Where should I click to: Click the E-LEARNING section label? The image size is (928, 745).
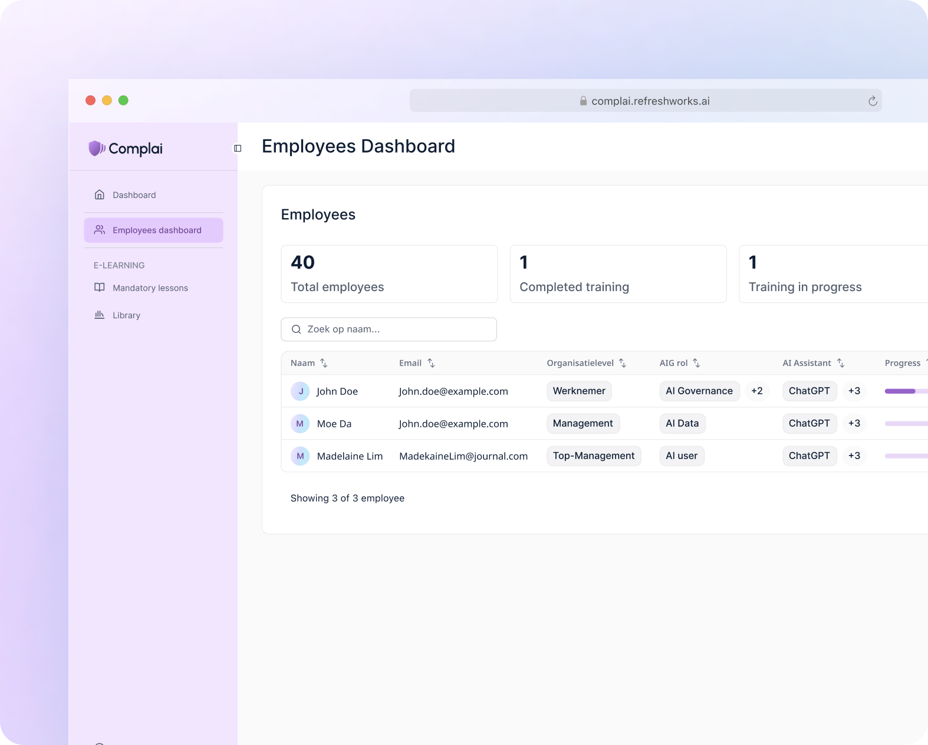pyautogui.click(x=119, y=265)
